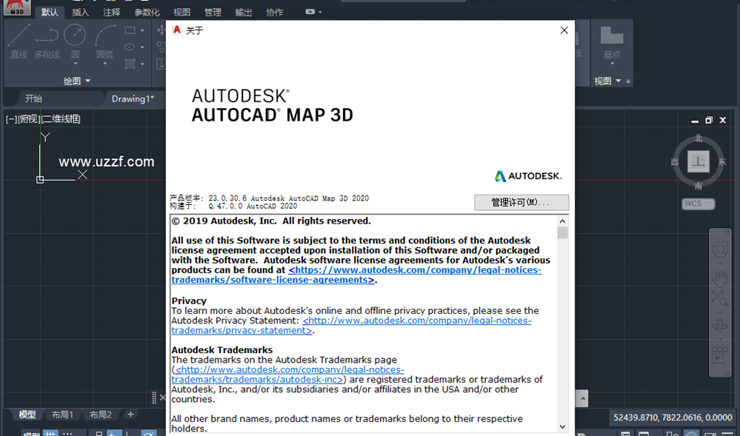Click the ViewCube top face (上)
Viewport: 740px width, 436px height.
click(698, 161)
